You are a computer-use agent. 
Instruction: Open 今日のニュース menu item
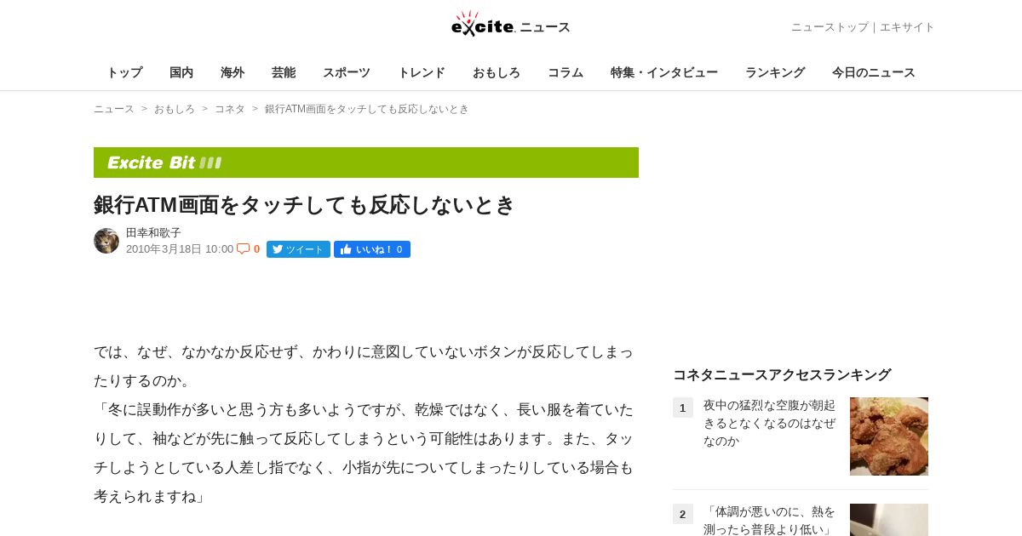(874, 72)
